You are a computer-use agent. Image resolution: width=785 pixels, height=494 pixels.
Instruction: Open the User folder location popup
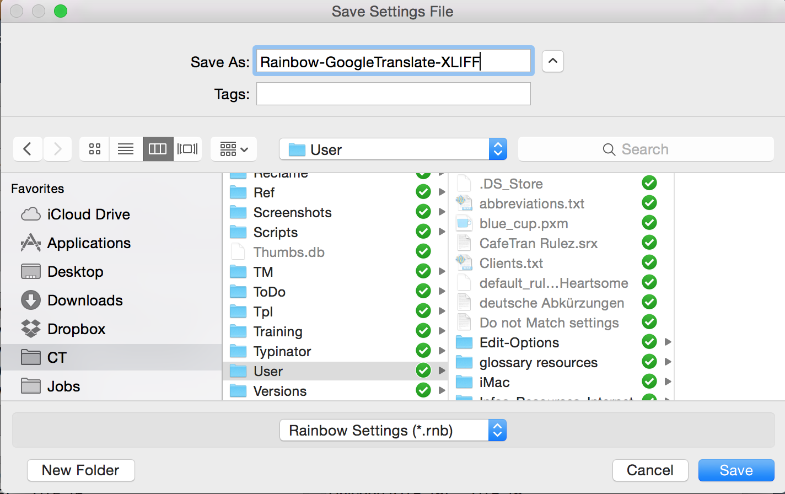click(392, 149)
